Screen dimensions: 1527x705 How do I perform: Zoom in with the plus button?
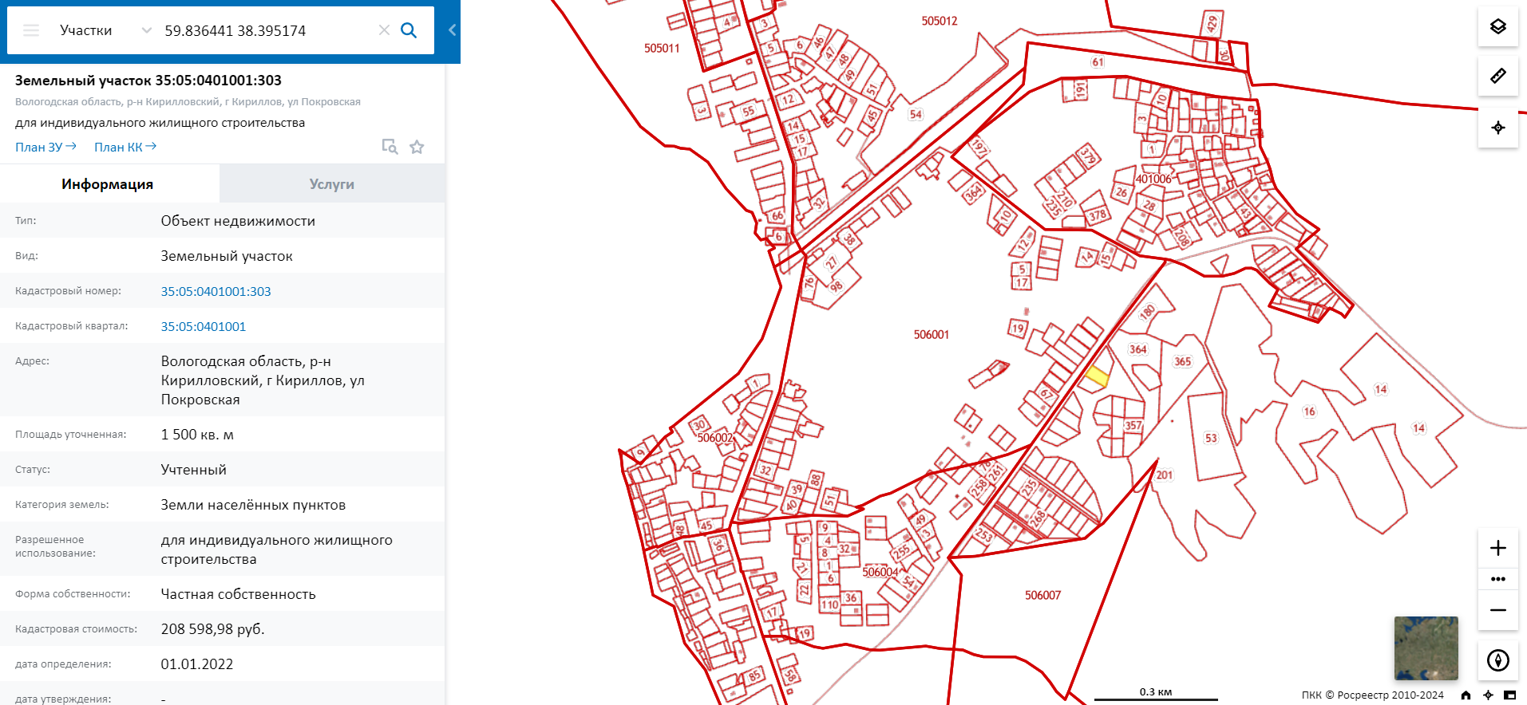click(x=1498, y=548)
